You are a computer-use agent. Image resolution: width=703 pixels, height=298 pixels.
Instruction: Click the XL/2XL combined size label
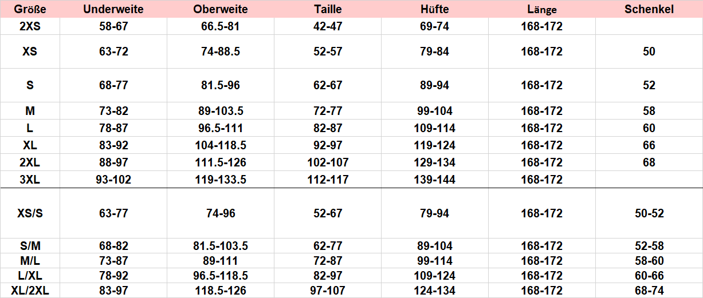30,291
